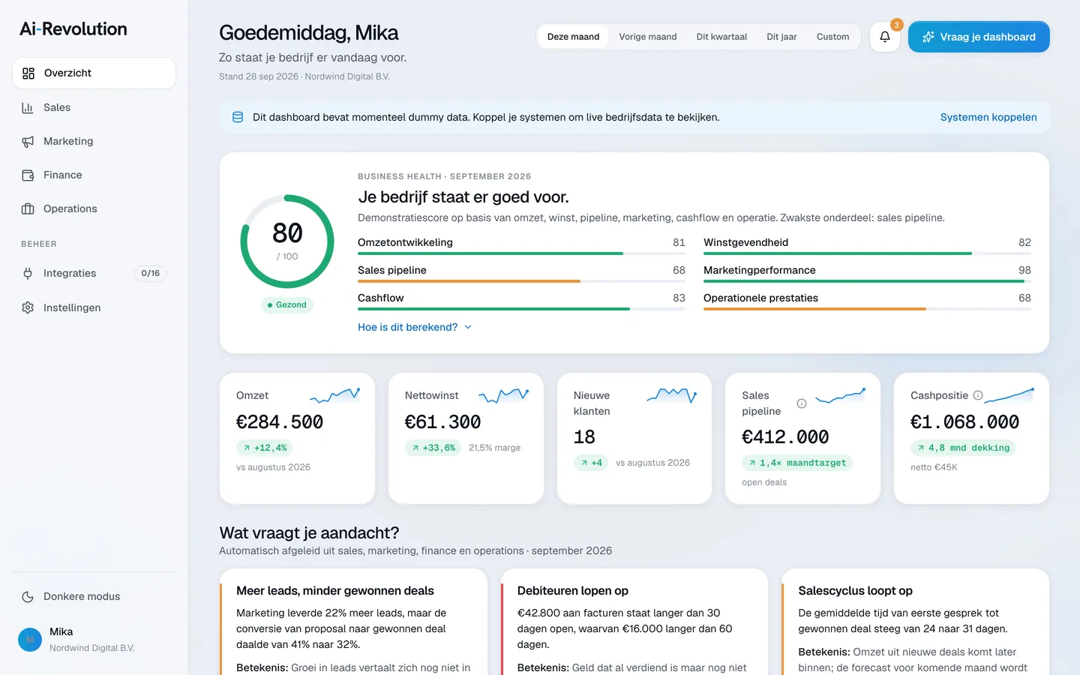Open the Nieuwe klanten 18 value

point(584,437)
